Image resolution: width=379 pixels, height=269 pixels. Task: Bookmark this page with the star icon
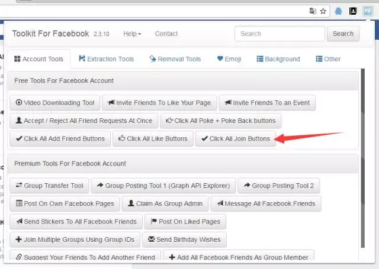pos(323,11)
